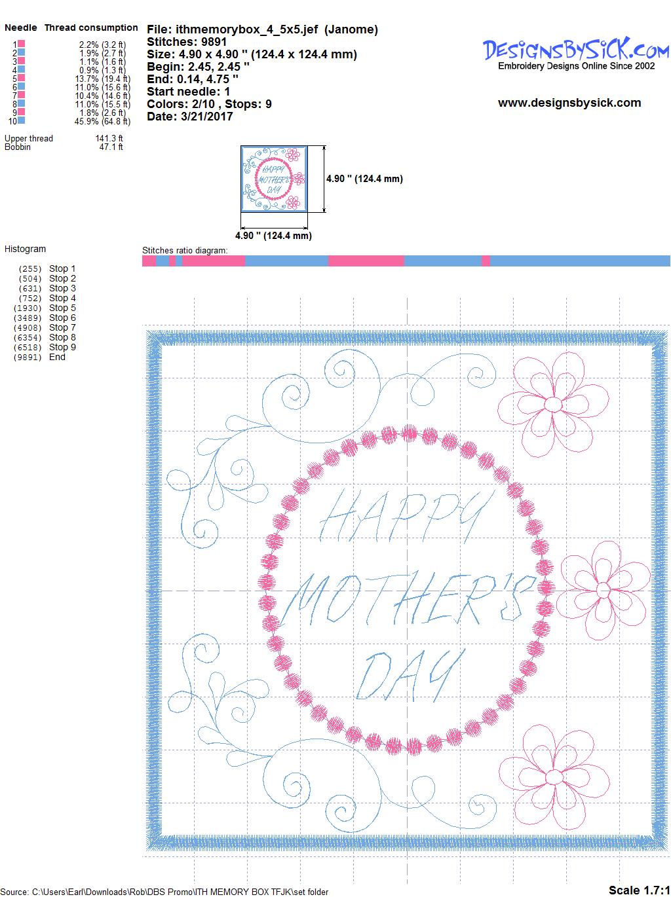Select the blue needle 2 color swatch

click(x=22, y=52)
